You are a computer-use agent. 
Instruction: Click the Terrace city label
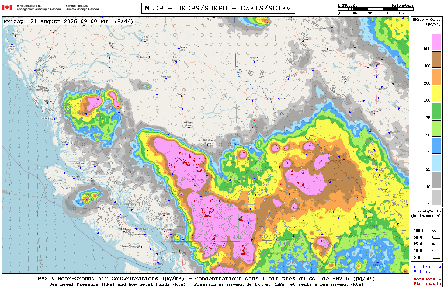pos(53,31)
